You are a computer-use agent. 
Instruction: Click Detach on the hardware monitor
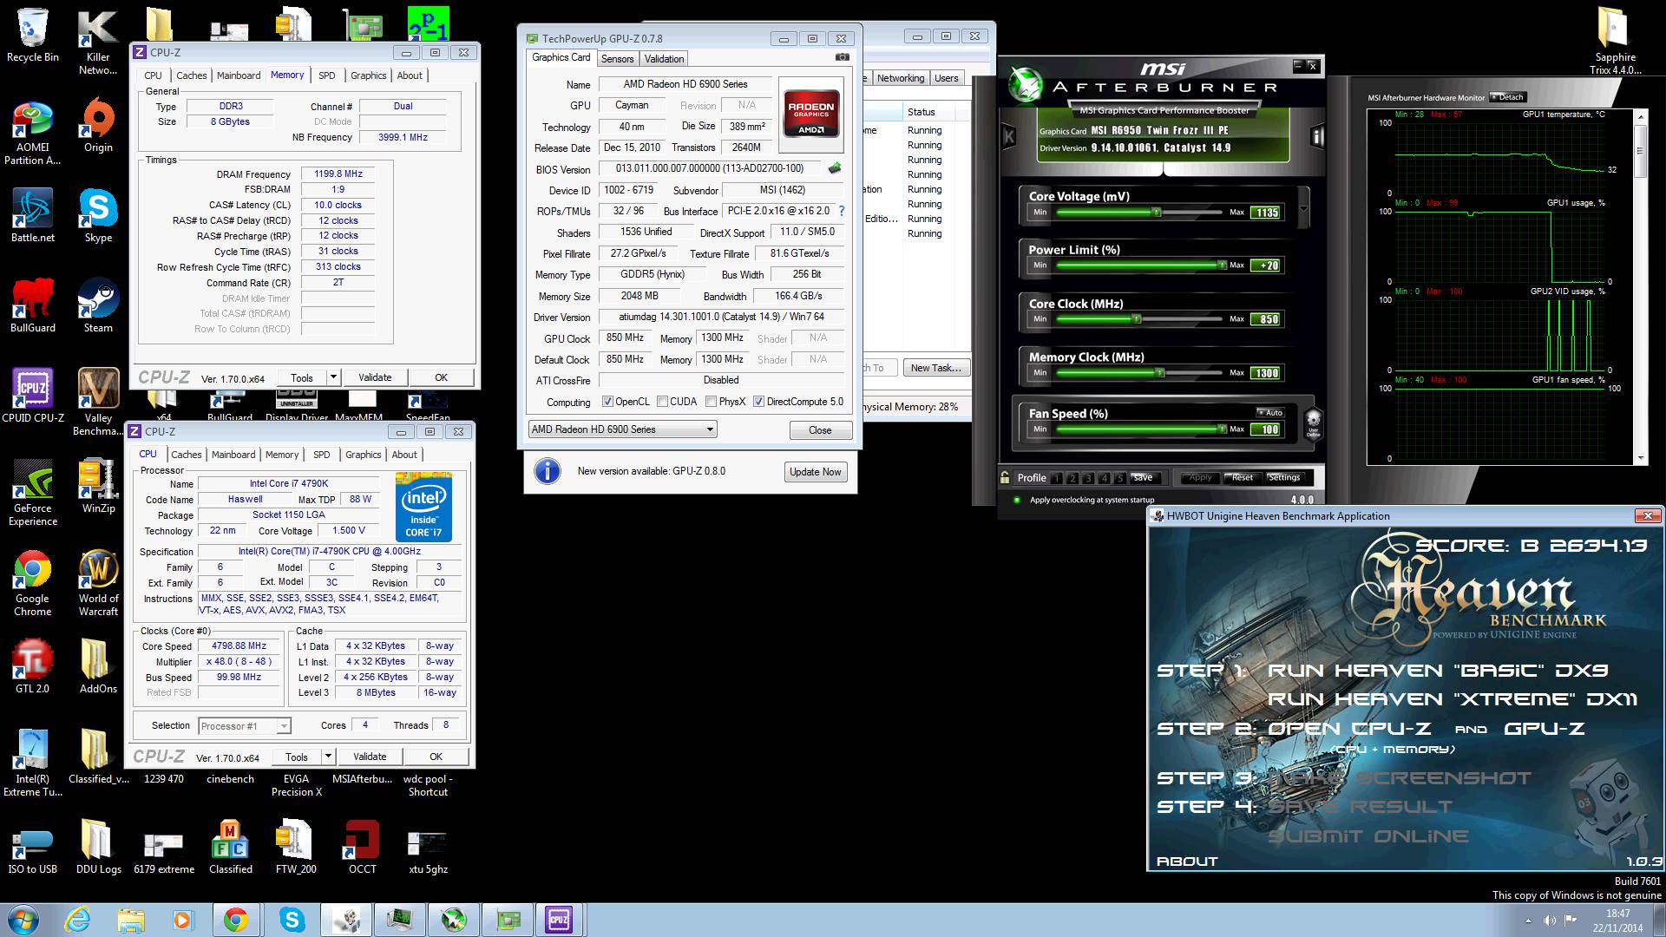[x=1507, y=97]
